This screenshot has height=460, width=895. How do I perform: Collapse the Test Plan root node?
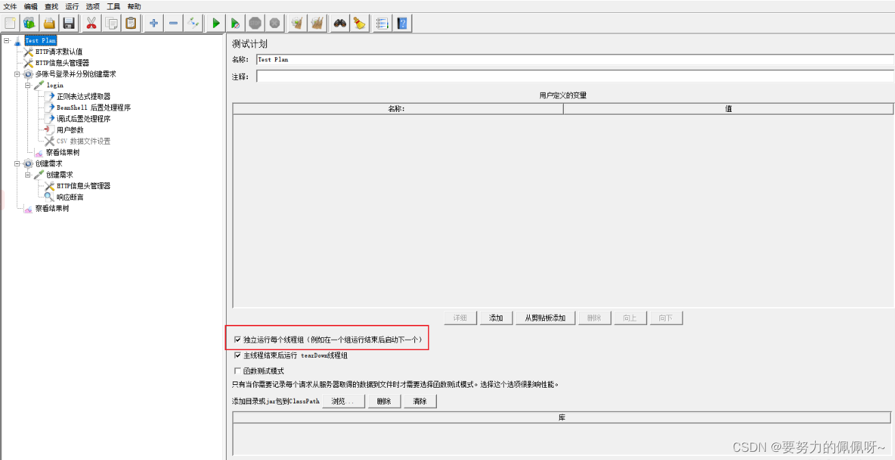[6, 41]
